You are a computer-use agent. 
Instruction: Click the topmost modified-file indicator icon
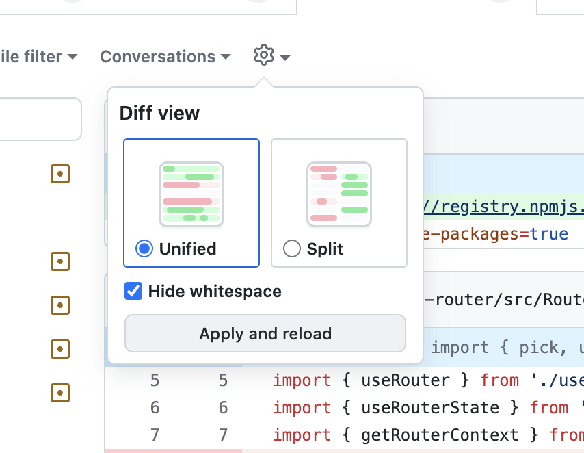(x=60, y=174)
